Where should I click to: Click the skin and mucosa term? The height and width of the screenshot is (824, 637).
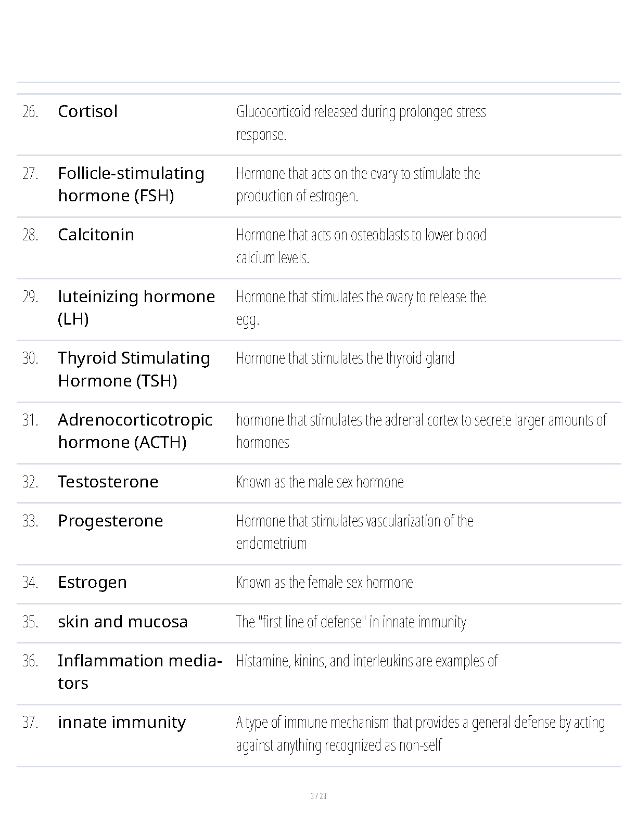pos(122,622)
